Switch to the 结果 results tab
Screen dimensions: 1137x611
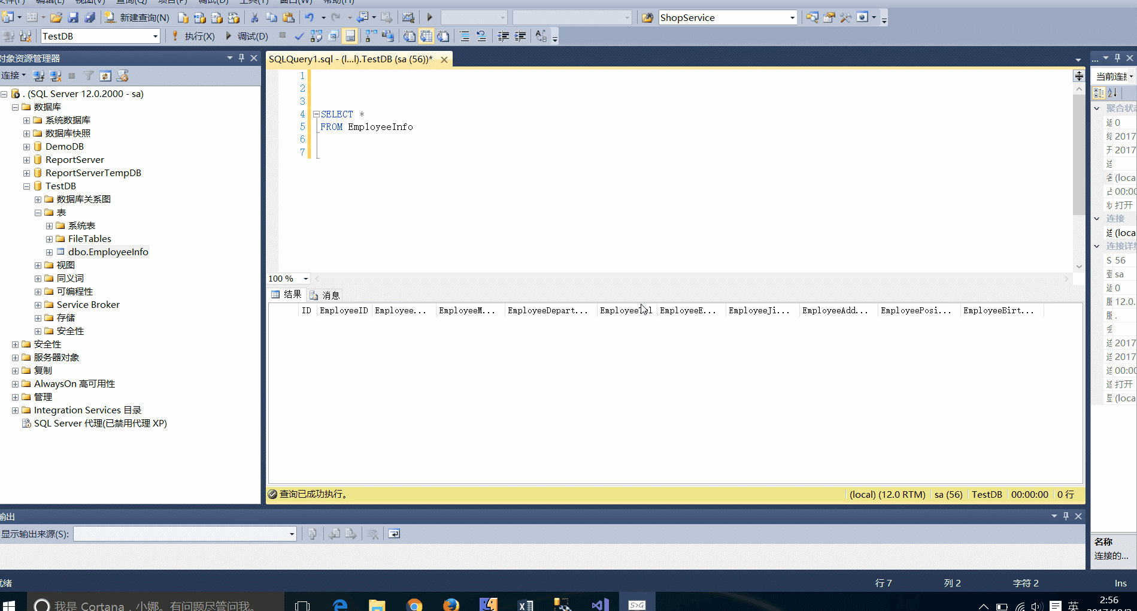click(286, 295)
